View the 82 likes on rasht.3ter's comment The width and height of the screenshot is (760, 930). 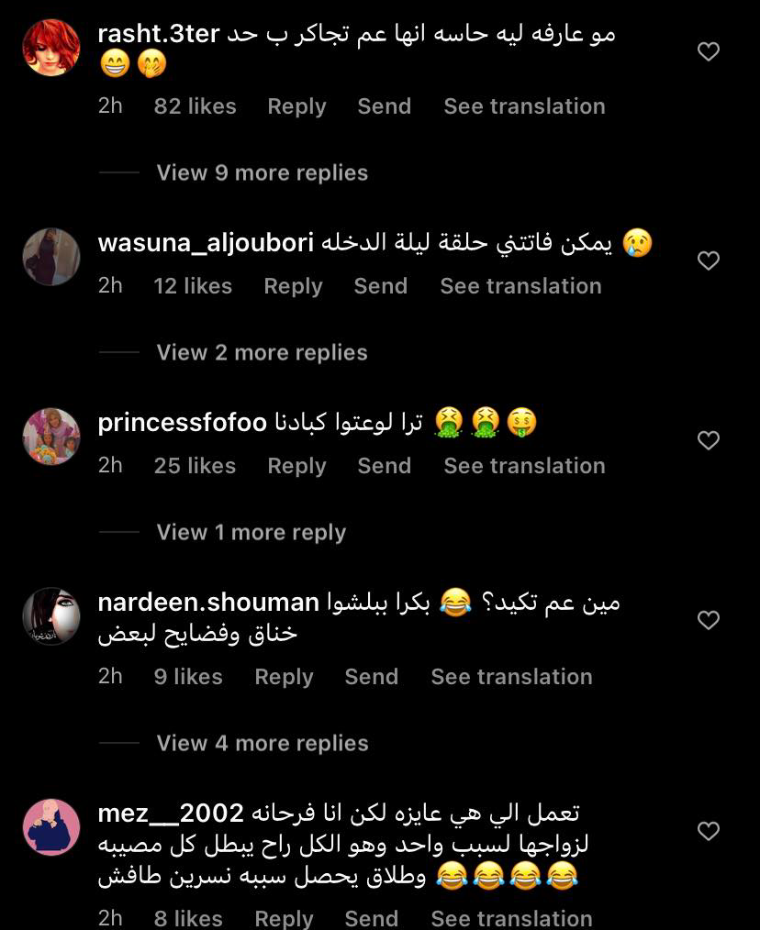click(x=195, y=106)
